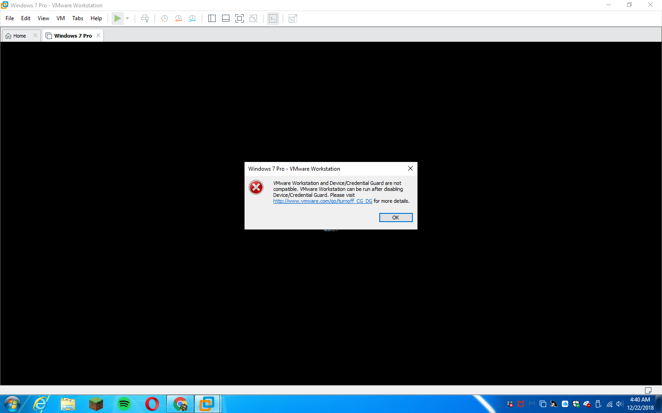Image resolution: width=662 pixels, height=413 pixels.
Task: Toggle the thumbnail bar icon
Action: [226, 18]
